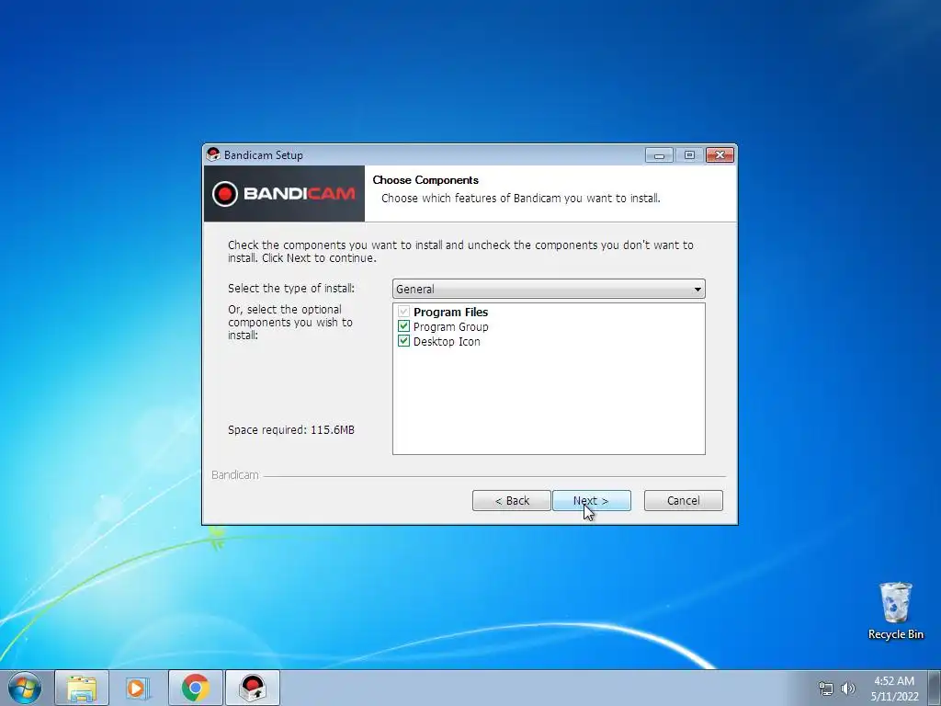Click the Next button in Bandicam Setup
This screenshot has height=706, width=941.
click(x=591, y=501)
